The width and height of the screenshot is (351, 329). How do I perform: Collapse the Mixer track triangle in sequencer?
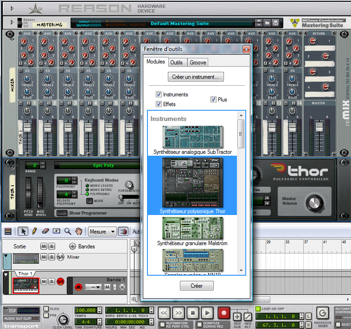(6, 256)
